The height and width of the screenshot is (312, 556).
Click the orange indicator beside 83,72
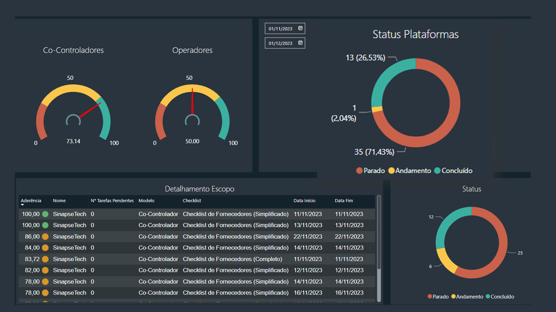[x=45, y=259]
